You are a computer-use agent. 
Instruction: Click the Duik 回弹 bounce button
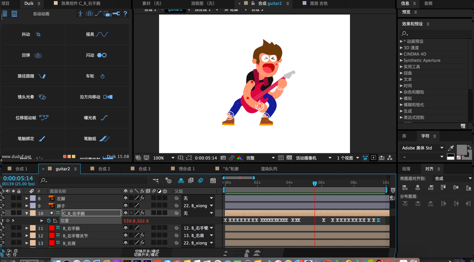point(33,55)
